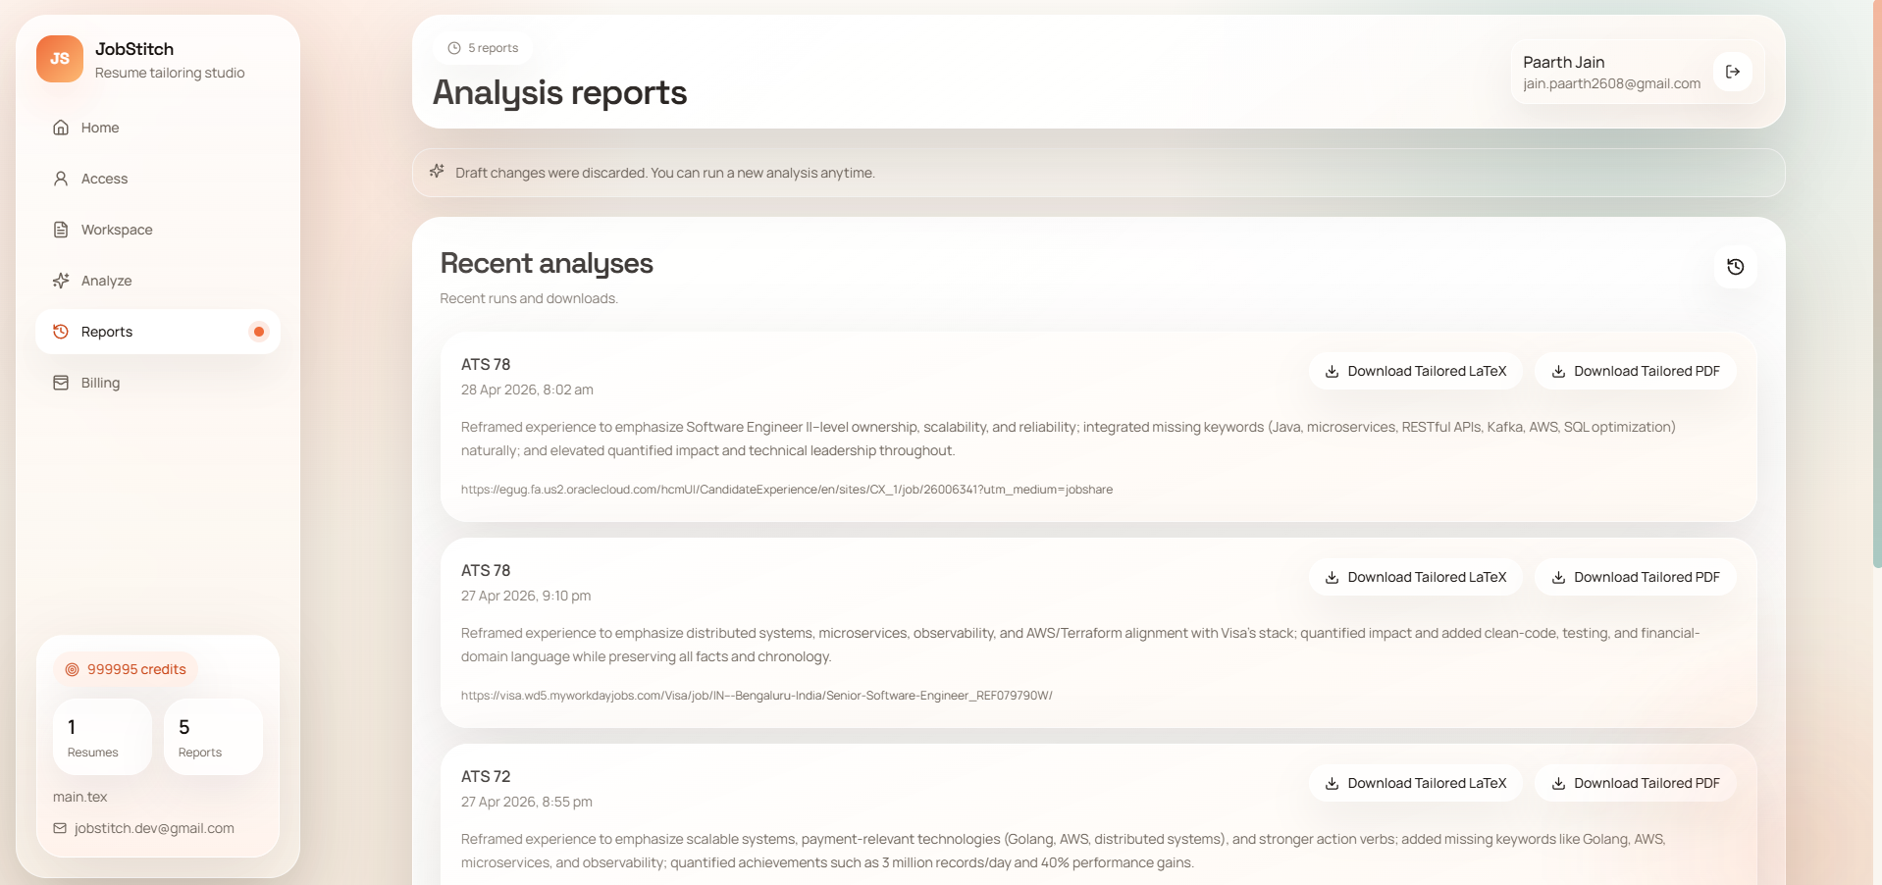Click download icon in 28 Apr PDF button
This screenshot has width=1882, height=885.
coord(1558,371)
